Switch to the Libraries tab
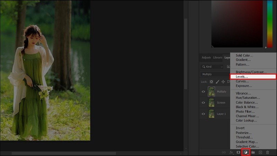Screen dimensions: 277x156 (217, 58)
